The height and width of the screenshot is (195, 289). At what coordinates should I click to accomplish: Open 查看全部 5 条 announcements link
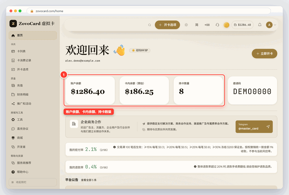pyautogui.click(x=89, y=180)
